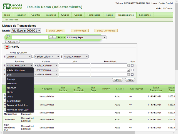Choose Percent of Total Count option
Image resolution: width=178 pixels, height=134 pixels.
[x=20, y=110]
